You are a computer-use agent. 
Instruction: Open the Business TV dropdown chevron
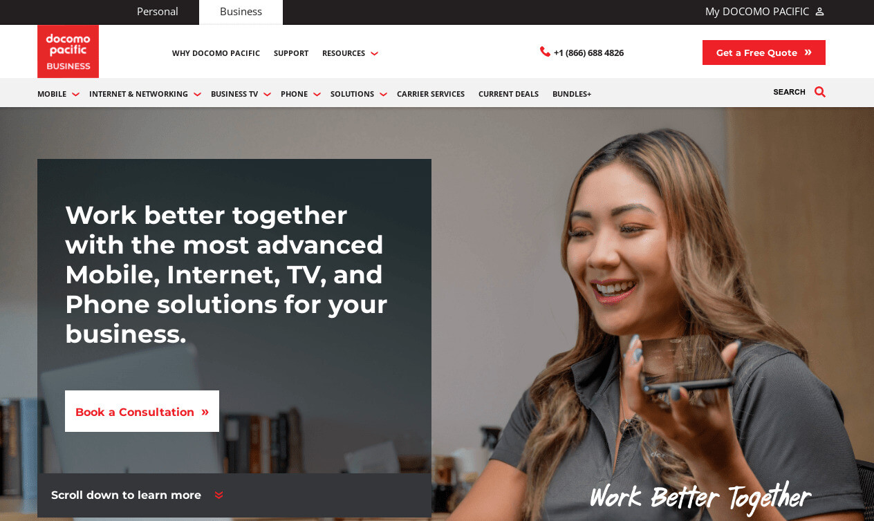point(267,95)
